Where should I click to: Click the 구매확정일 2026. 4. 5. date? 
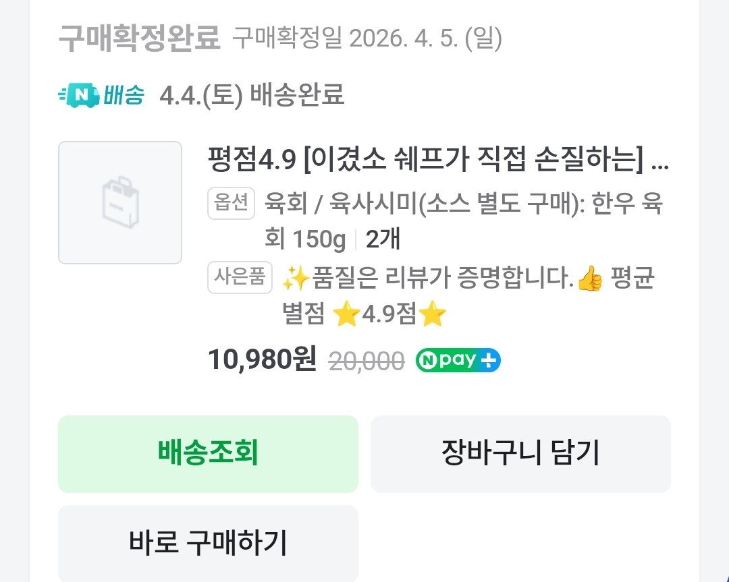click(x=367, y=39)
